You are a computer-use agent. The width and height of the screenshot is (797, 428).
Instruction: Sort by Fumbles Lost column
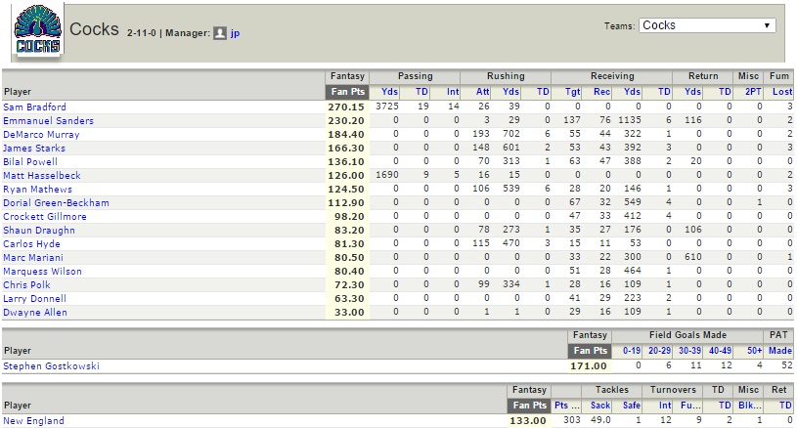(x=782, y=92)
